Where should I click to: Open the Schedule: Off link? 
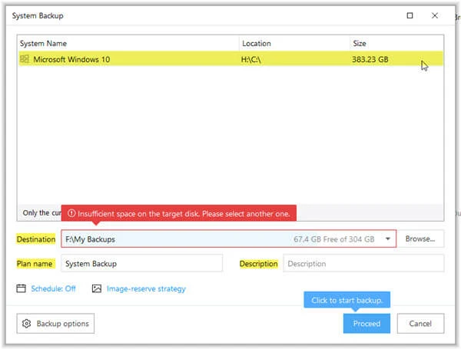pyautogui.click(x=53, y=288)
